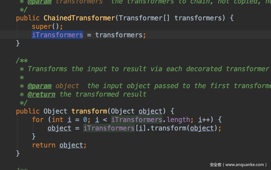Click 'object' in the return statement
This screenshot has width=271, height=170.
pos(71,145)
